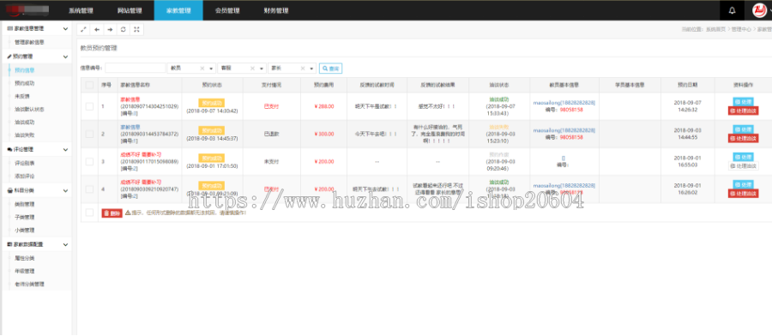
Task: Open 洽谈默认状态 in the sidebar
Action: [29, 109]
